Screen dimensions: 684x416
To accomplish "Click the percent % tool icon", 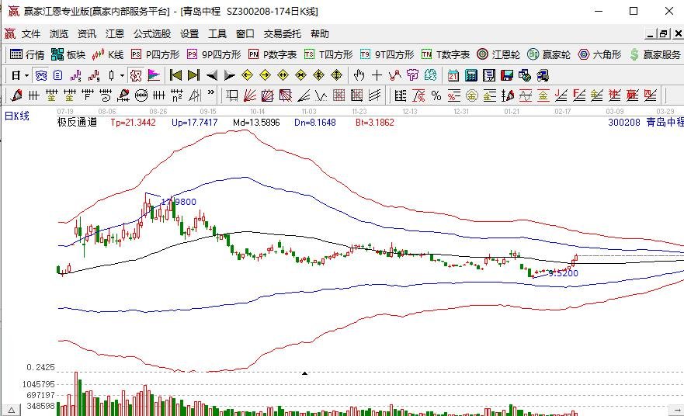I will point(436,95).
